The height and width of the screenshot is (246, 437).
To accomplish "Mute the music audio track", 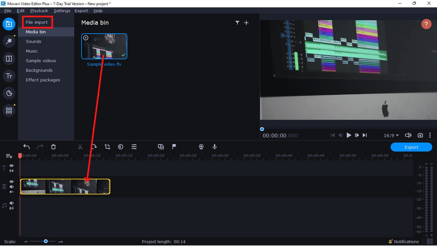I will (12, 203).
